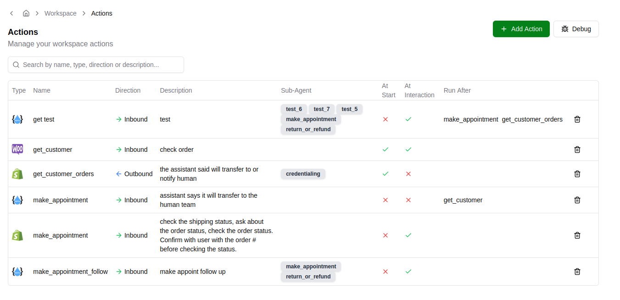620x300 pixels.
Task: Delete the get test action
Action: [577, 119]
